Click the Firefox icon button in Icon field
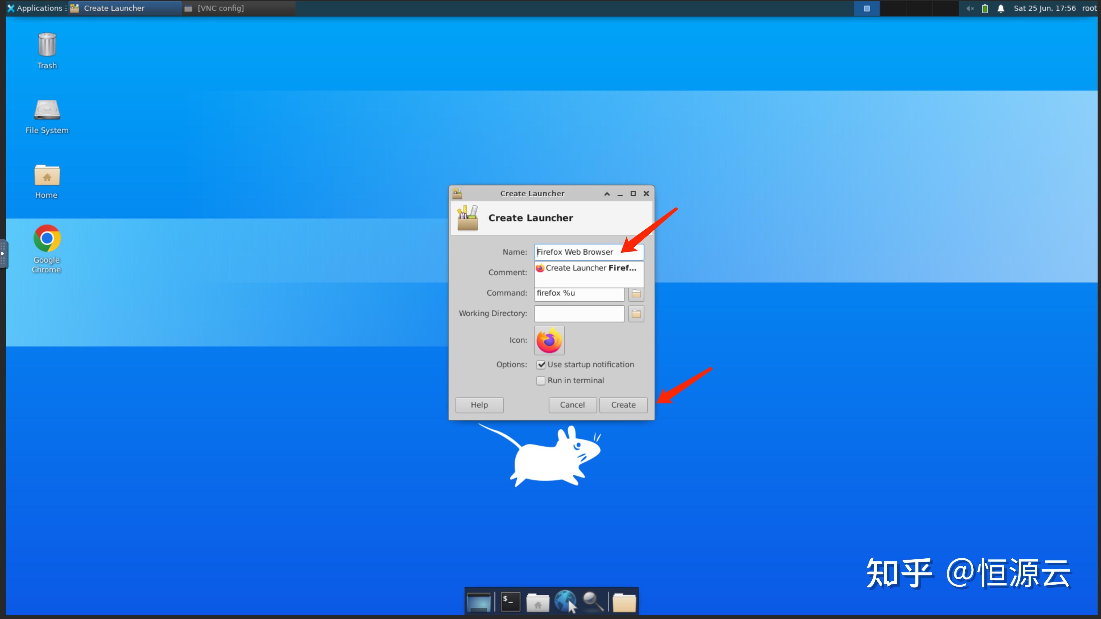1101x619 pixels. click(549, 340)
